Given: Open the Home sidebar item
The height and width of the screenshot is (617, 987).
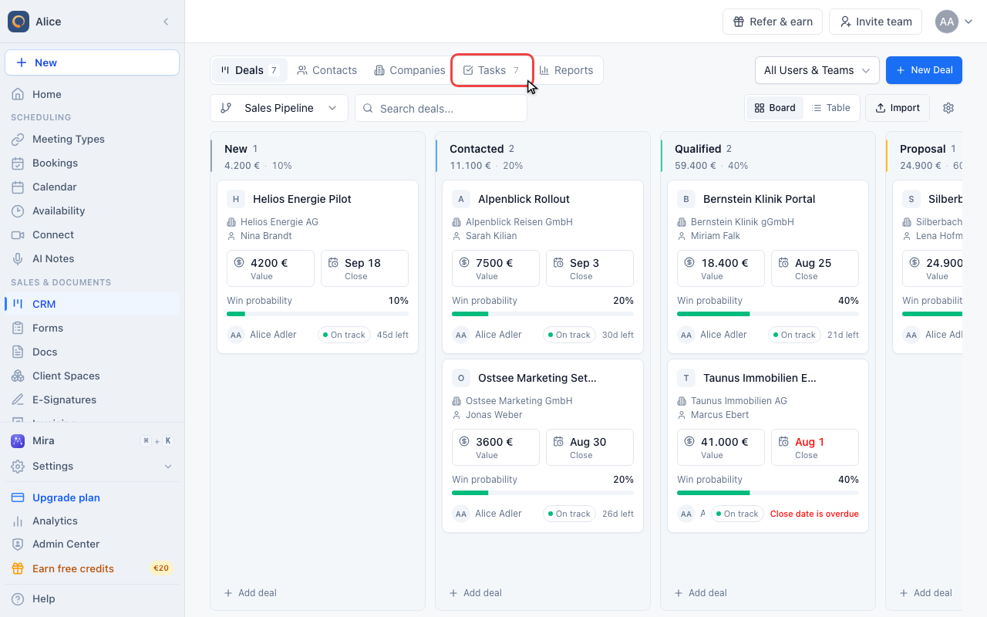Looking at the screenshot, I should (93, 94).
